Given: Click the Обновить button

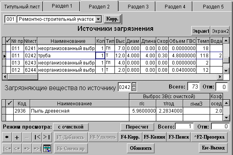Looking at the screenshot, I should pos(141,148).
